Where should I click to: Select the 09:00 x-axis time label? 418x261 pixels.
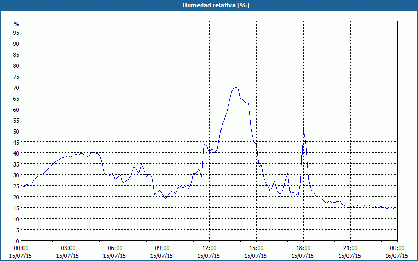point(162,248)
